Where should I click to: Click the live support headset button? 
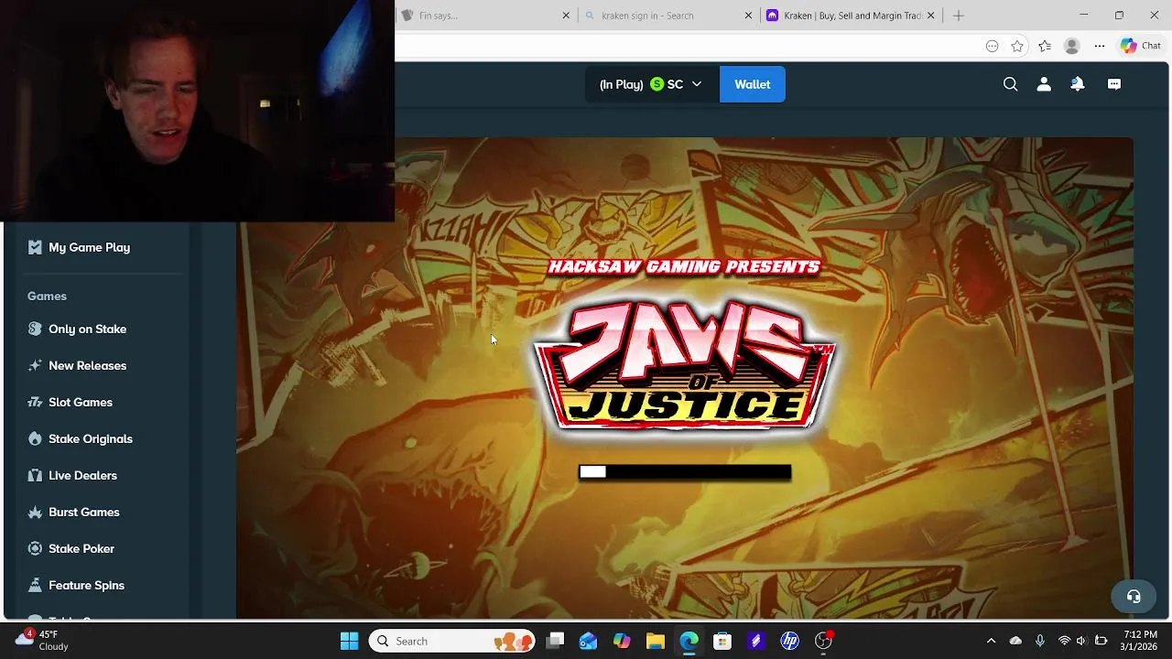pyautogui.click(x=1134, y=597)
